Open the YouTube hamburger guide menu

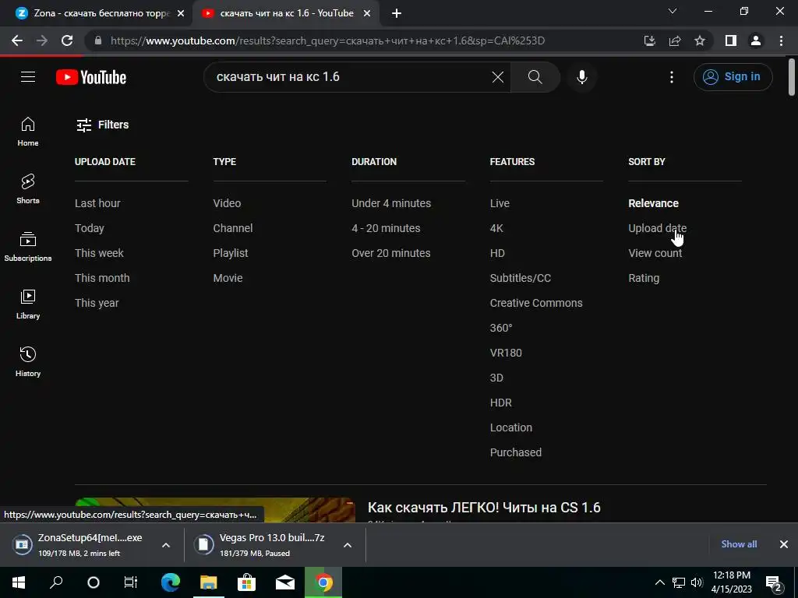pos(28,77)
